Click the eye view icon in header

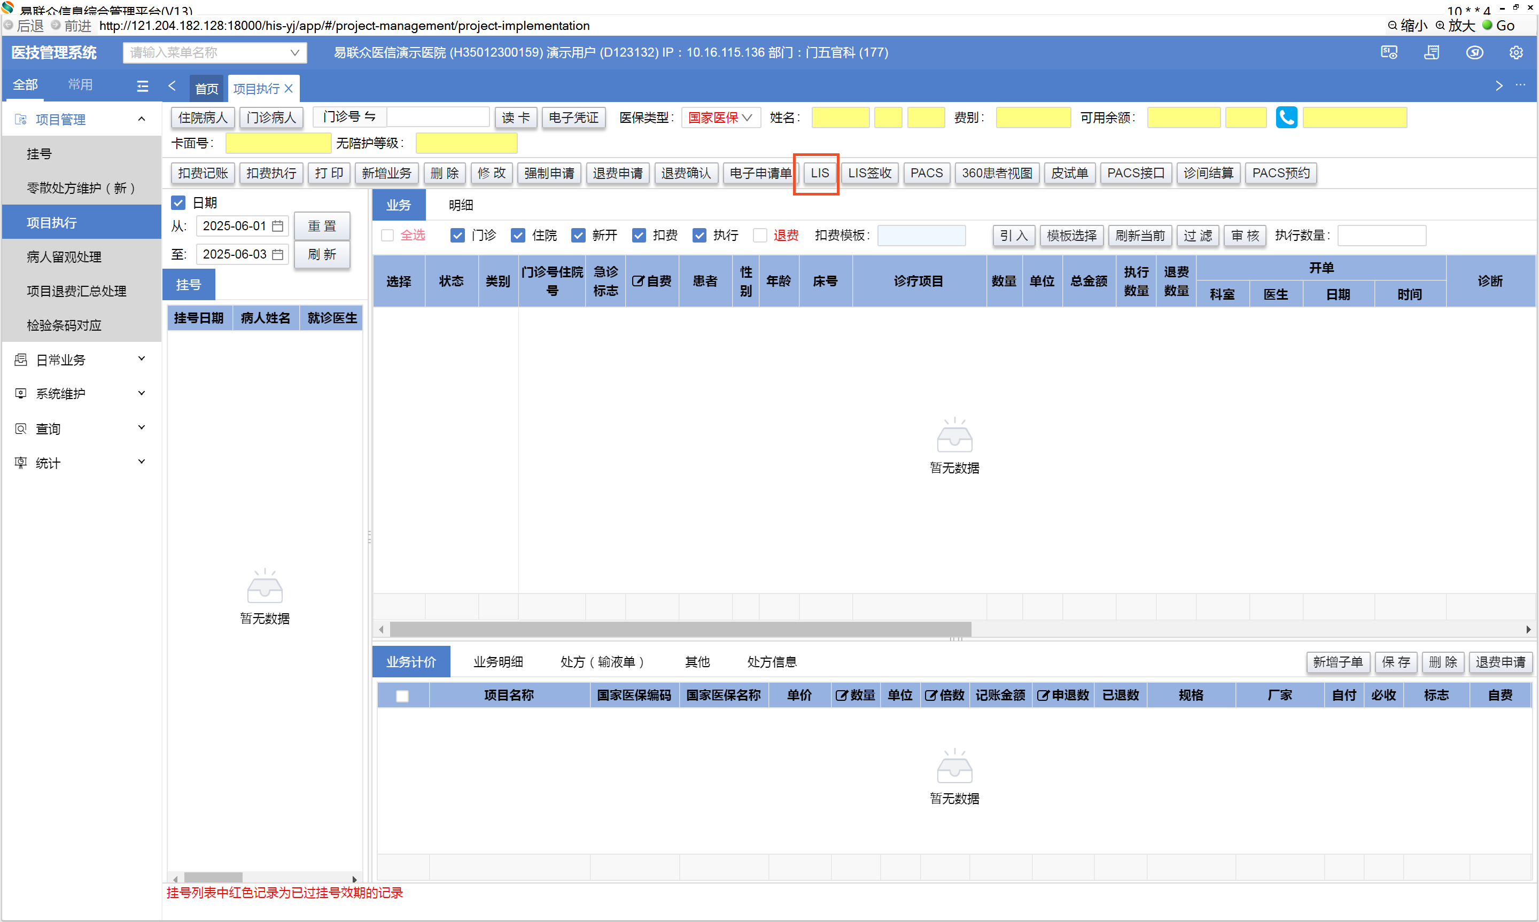pos(1474,53)
